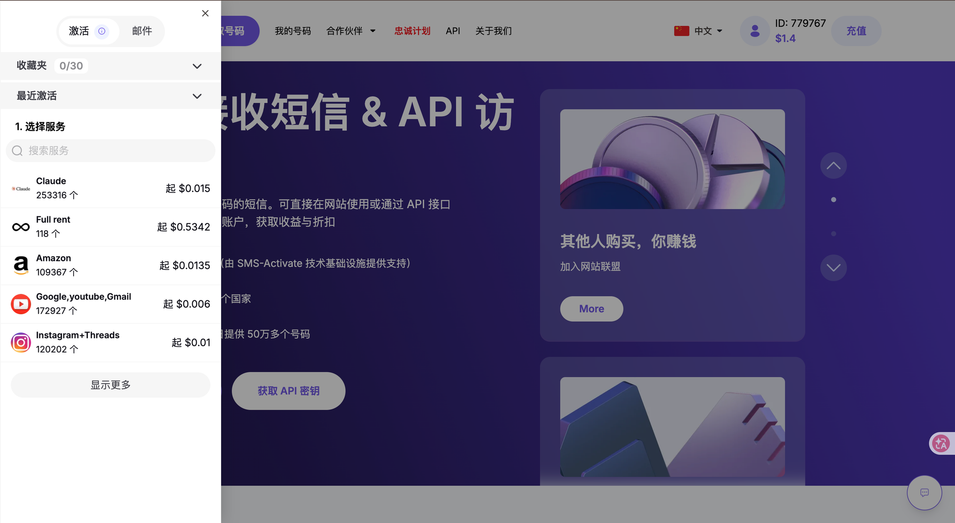Click the Claude service logo icon
The image size is (955, 523).
[x=21, y=189]
